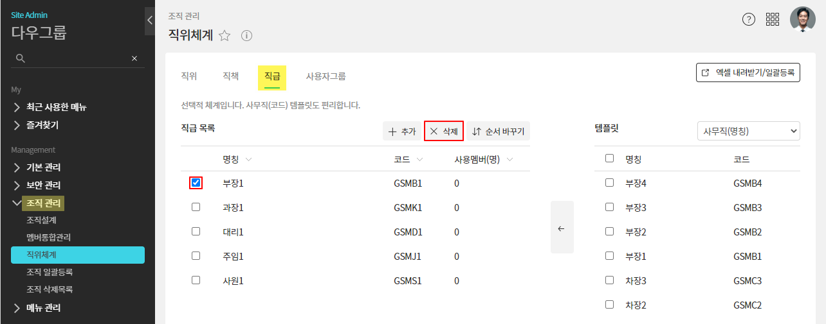826x324 pixels.
Task: Click the 삭제 button
Action: [x=444, y=131]
